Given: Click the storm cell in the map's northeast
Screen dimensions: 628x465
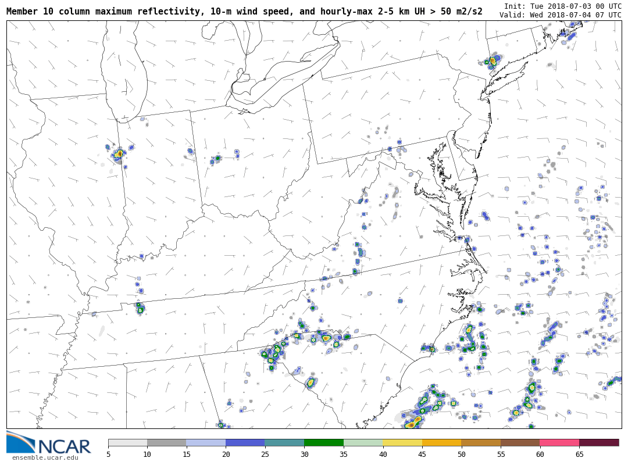Looking at the screenshot, I should coord(493,61).
